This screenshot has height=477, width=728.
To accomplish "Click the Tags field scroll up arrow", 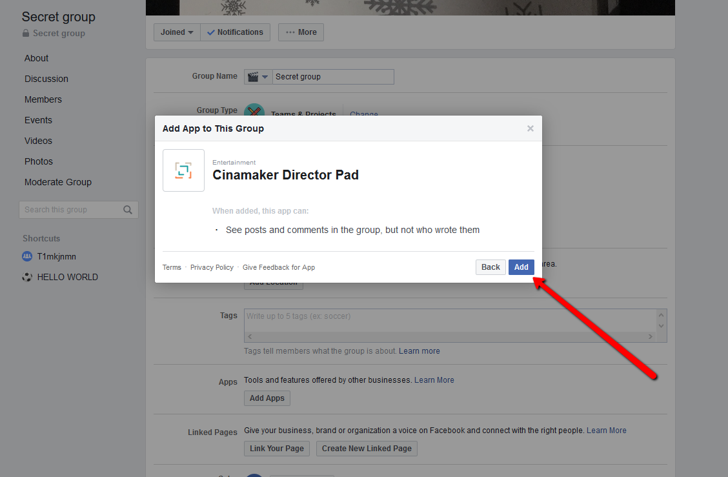I will point(661,316).
